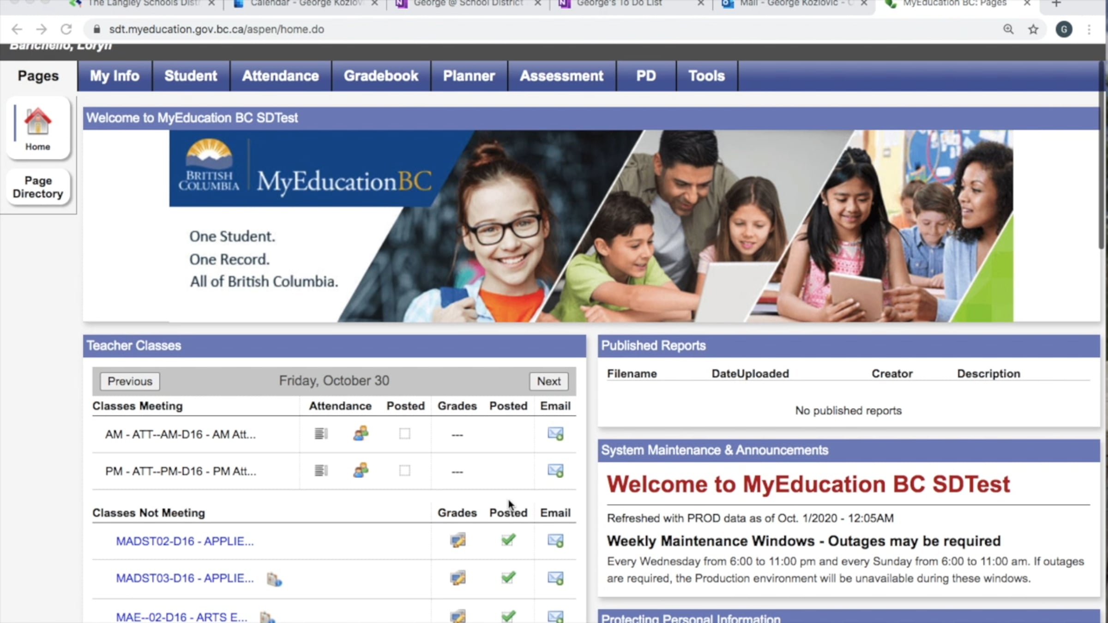Image resolution: width=1108 pixels, height=623 pixels.
Task: Select the Planner tab
Action: 469,76
